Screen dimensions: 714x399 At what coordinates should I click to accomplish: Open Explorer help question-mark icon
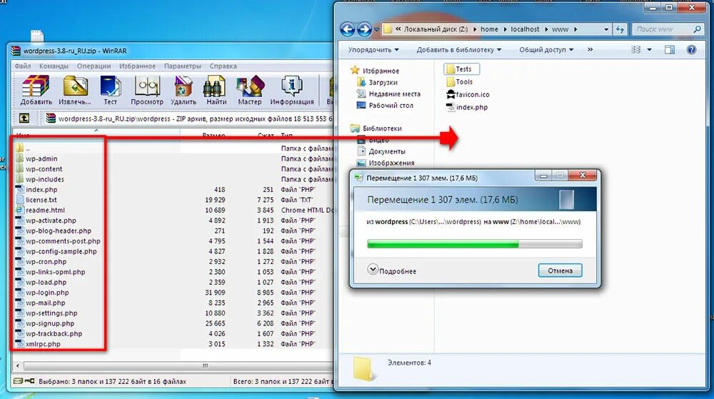[691, 49]
